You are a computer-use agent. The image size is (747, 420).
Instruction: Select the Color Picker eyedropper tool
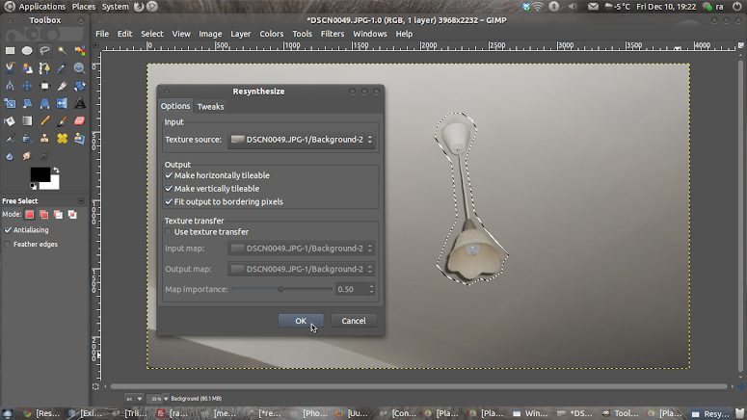tap(62, 68)
